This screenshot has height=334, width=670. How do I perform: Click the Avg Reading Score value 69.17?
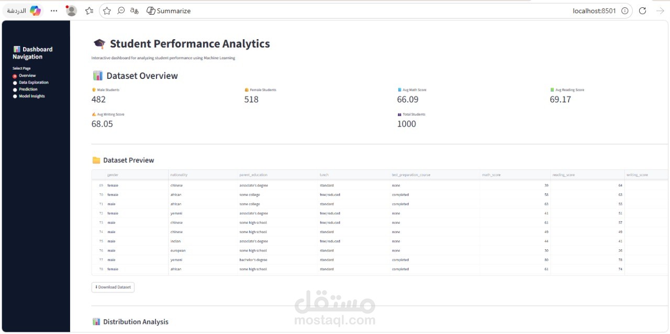pyautogui.click(x=560, y=99)
